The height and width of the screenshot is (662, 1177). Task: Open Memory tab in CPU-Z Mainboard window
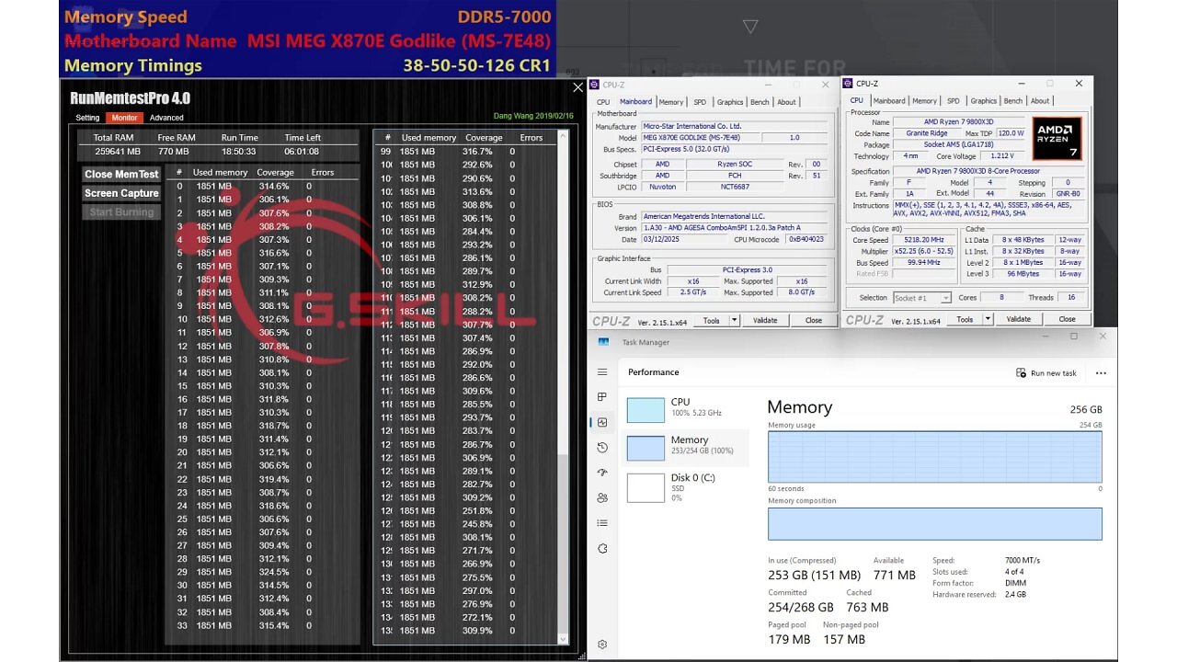671,102
